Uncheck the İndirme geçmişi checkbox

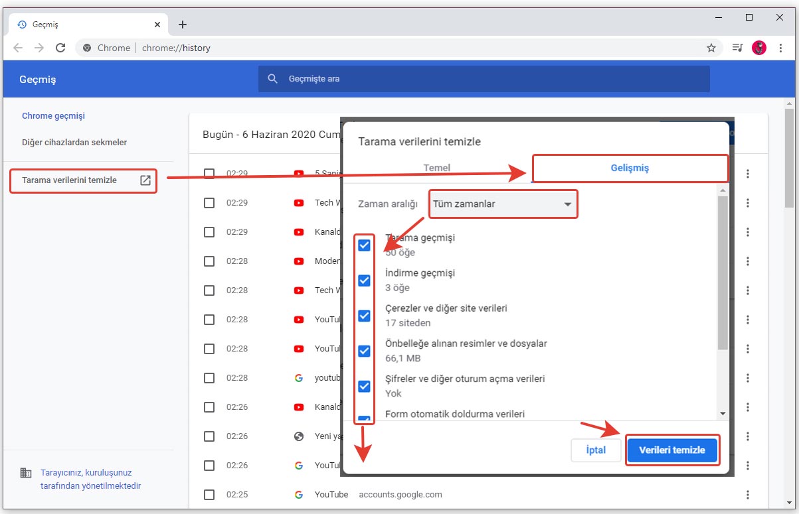[364, 281]
